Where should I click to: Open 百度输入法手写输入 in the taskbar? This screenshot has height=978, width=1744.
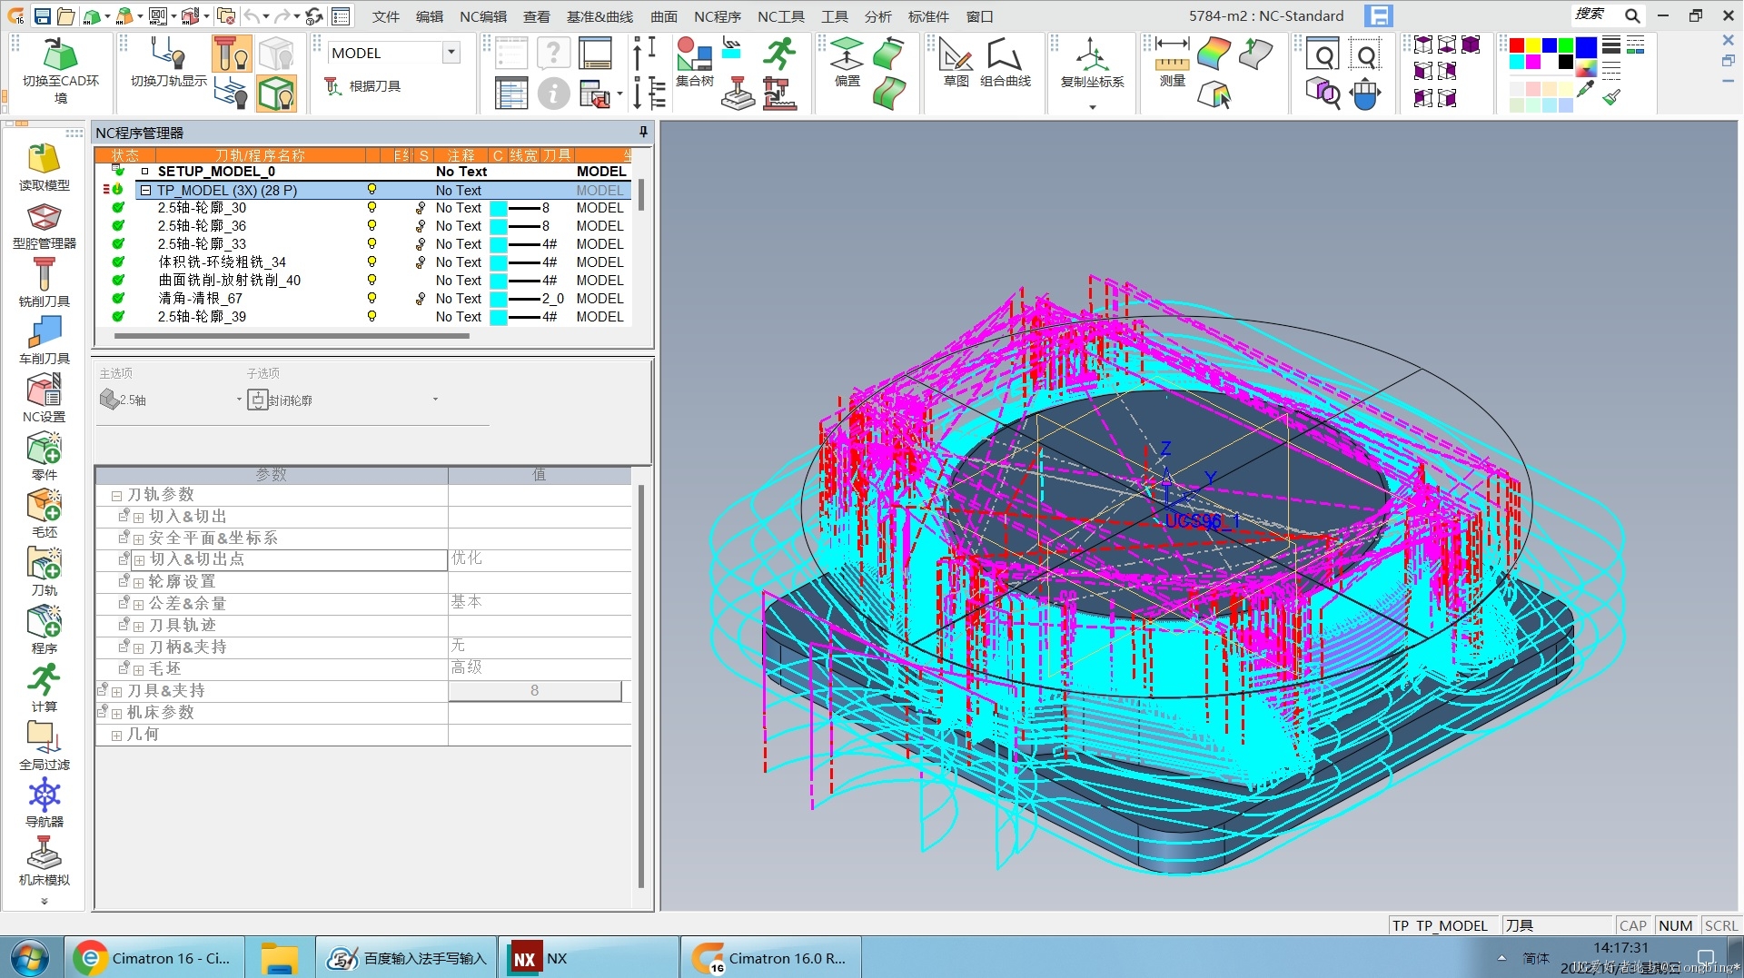click(407, 958)
